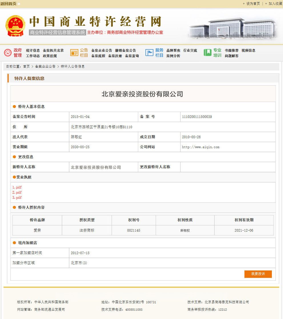Click the national emblem logo

[x=15, y=26]
